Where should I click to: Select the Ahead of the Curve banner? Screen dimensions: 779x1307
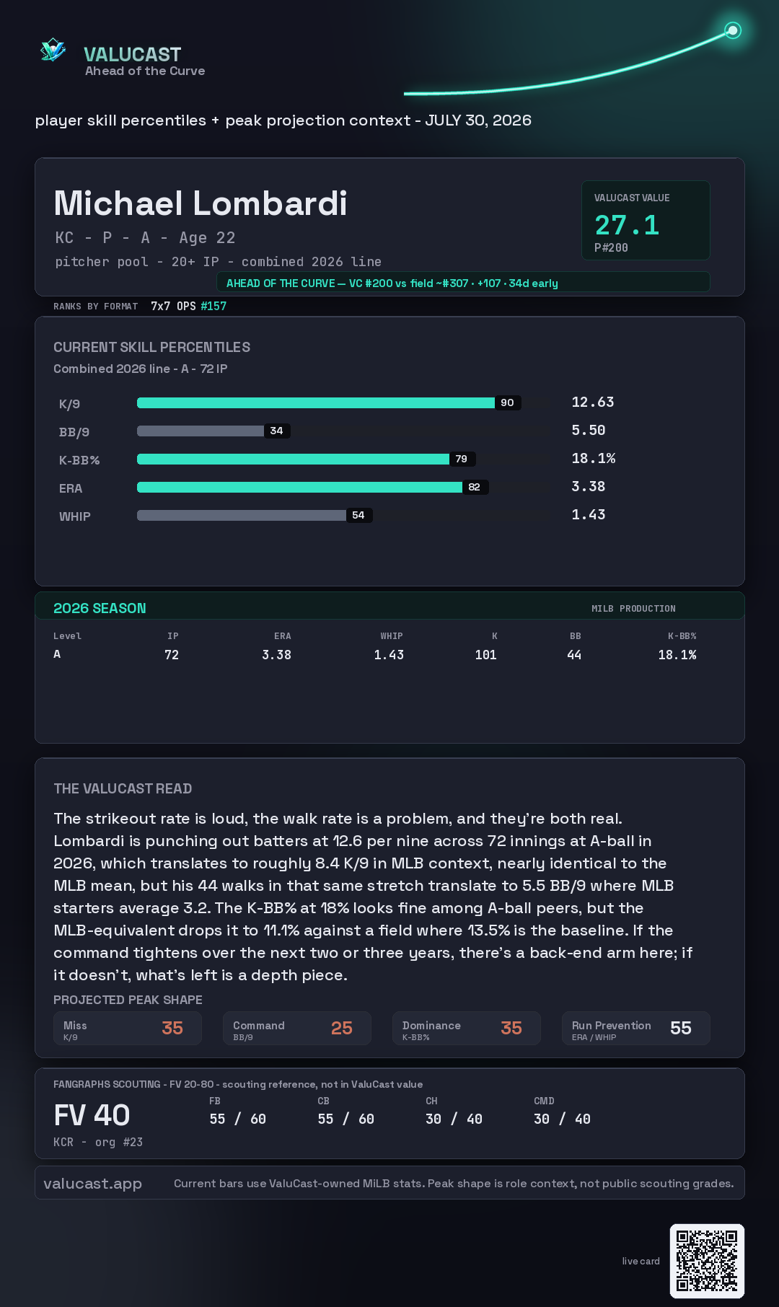463,283
